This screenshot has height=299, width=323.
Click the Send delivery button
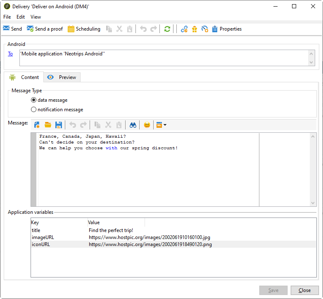(12, 29)
